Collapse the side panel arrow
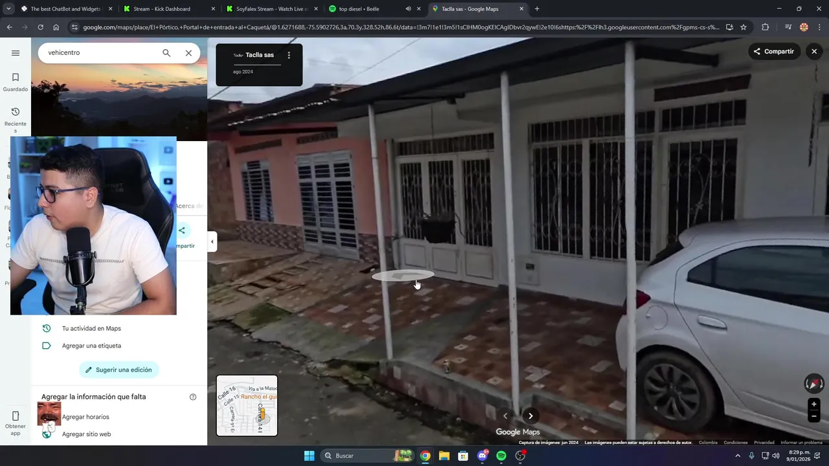The image size is (829, 466). pyautogui.click(x=212, y=241)
